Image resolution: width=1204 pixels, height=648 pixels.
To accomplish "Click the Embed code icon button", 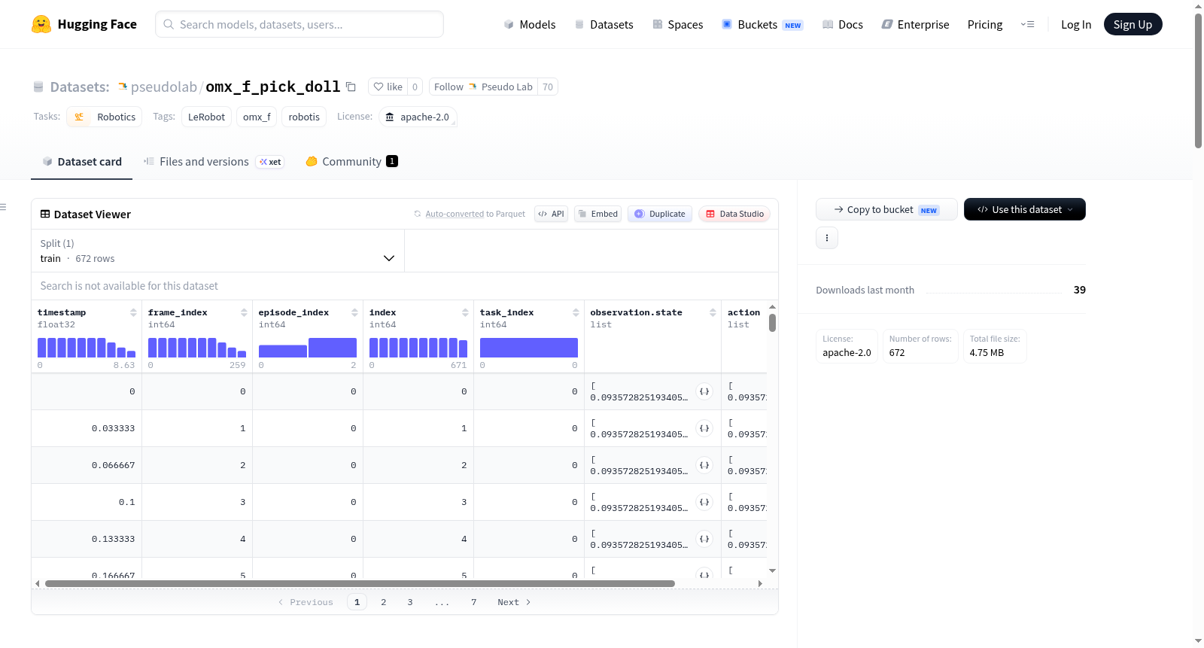I will point(598,214).
